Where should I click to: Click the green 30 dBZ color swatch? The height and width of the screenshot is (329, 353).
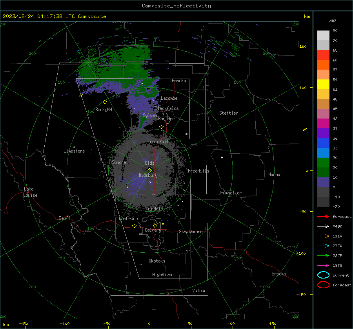tap(323, 162)
